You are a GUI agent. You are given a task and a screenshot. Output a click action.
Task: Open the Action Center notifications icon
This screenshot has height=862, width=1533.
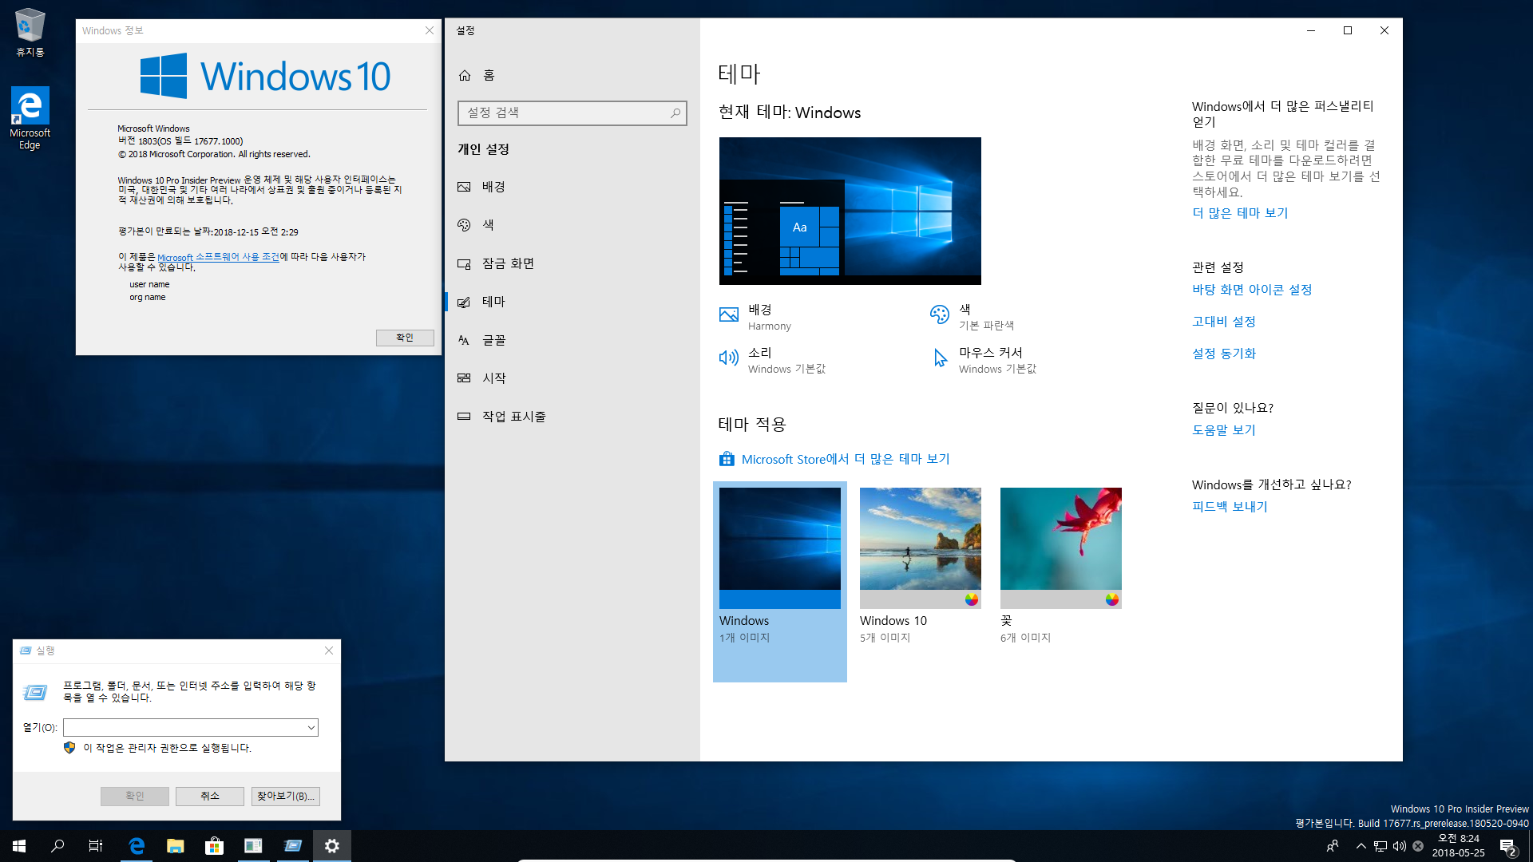click(1507, 846)
